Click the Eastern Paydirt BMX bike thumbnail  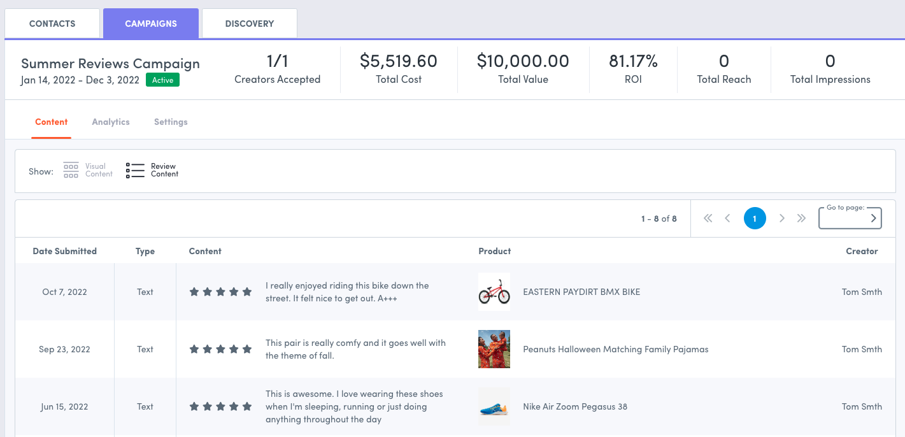tap(494, 292)
